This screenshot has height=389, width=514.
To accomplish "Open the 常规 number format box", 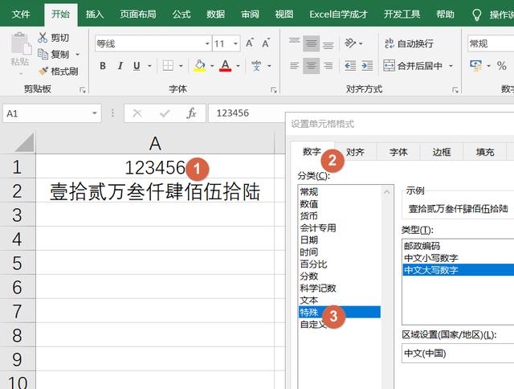I will coord(491,43).
